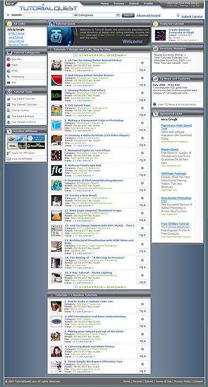The image size is (208, 387).
Task: Click the Top Viewed Authors icon
Action: [x=9, y=122]
